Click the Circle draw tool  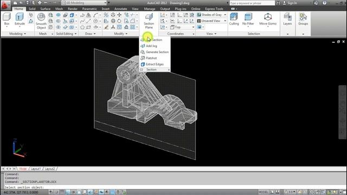point(95,21)
